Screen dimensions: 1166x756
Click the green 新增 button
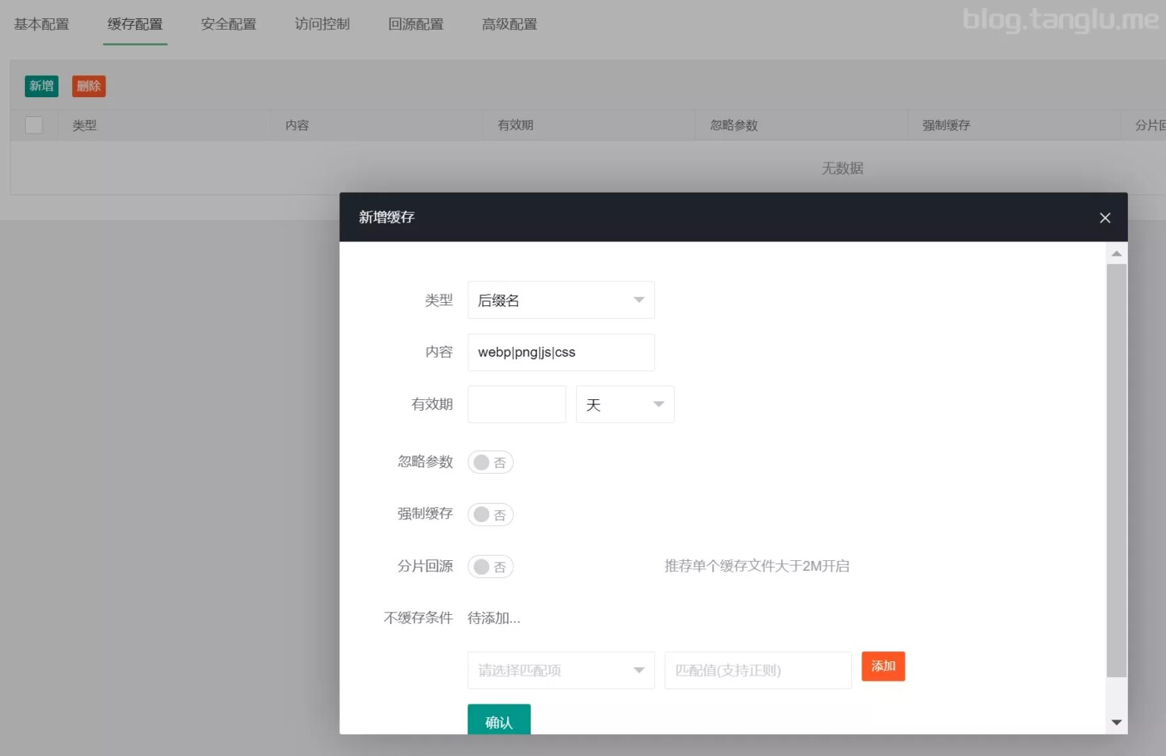click(x=41, y=86)
